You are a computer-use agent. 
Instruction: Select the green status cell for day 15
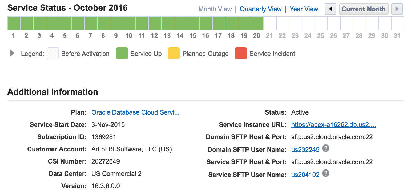pos(193,23)
